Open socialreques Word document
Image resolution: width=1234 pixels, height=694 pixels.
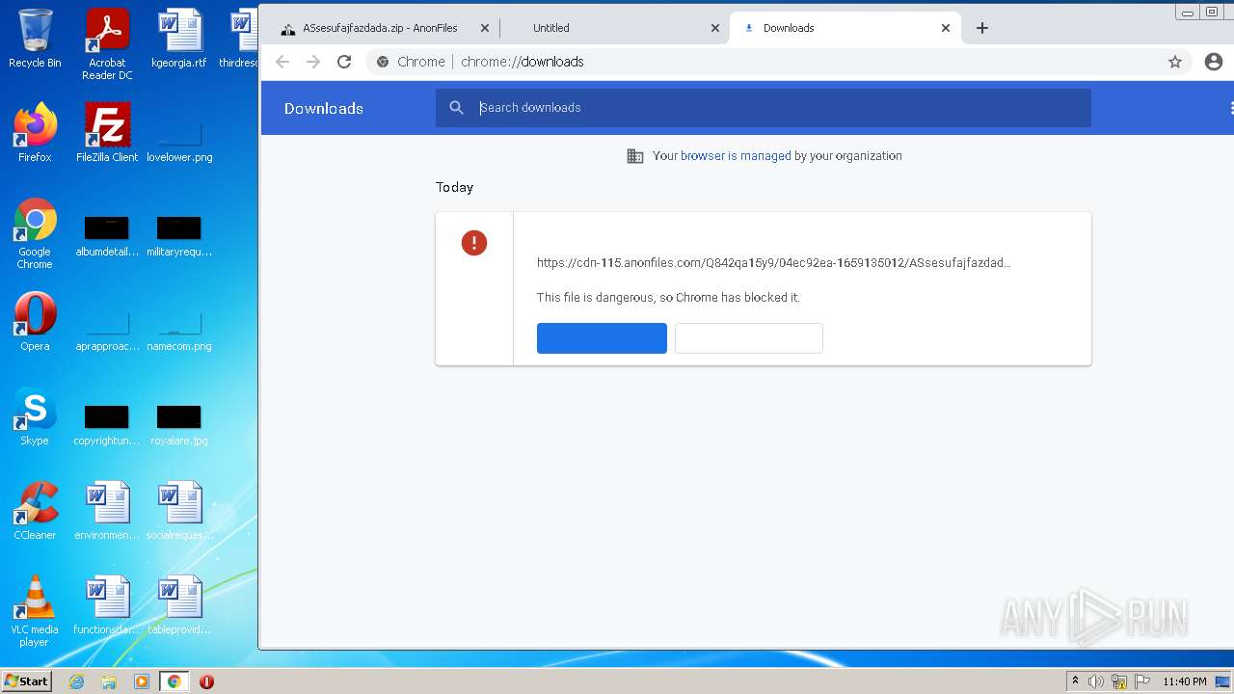click(x=179, y=511)
